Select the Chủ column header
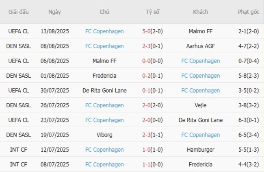Screen dimensions: 264x172 [104, 12]
